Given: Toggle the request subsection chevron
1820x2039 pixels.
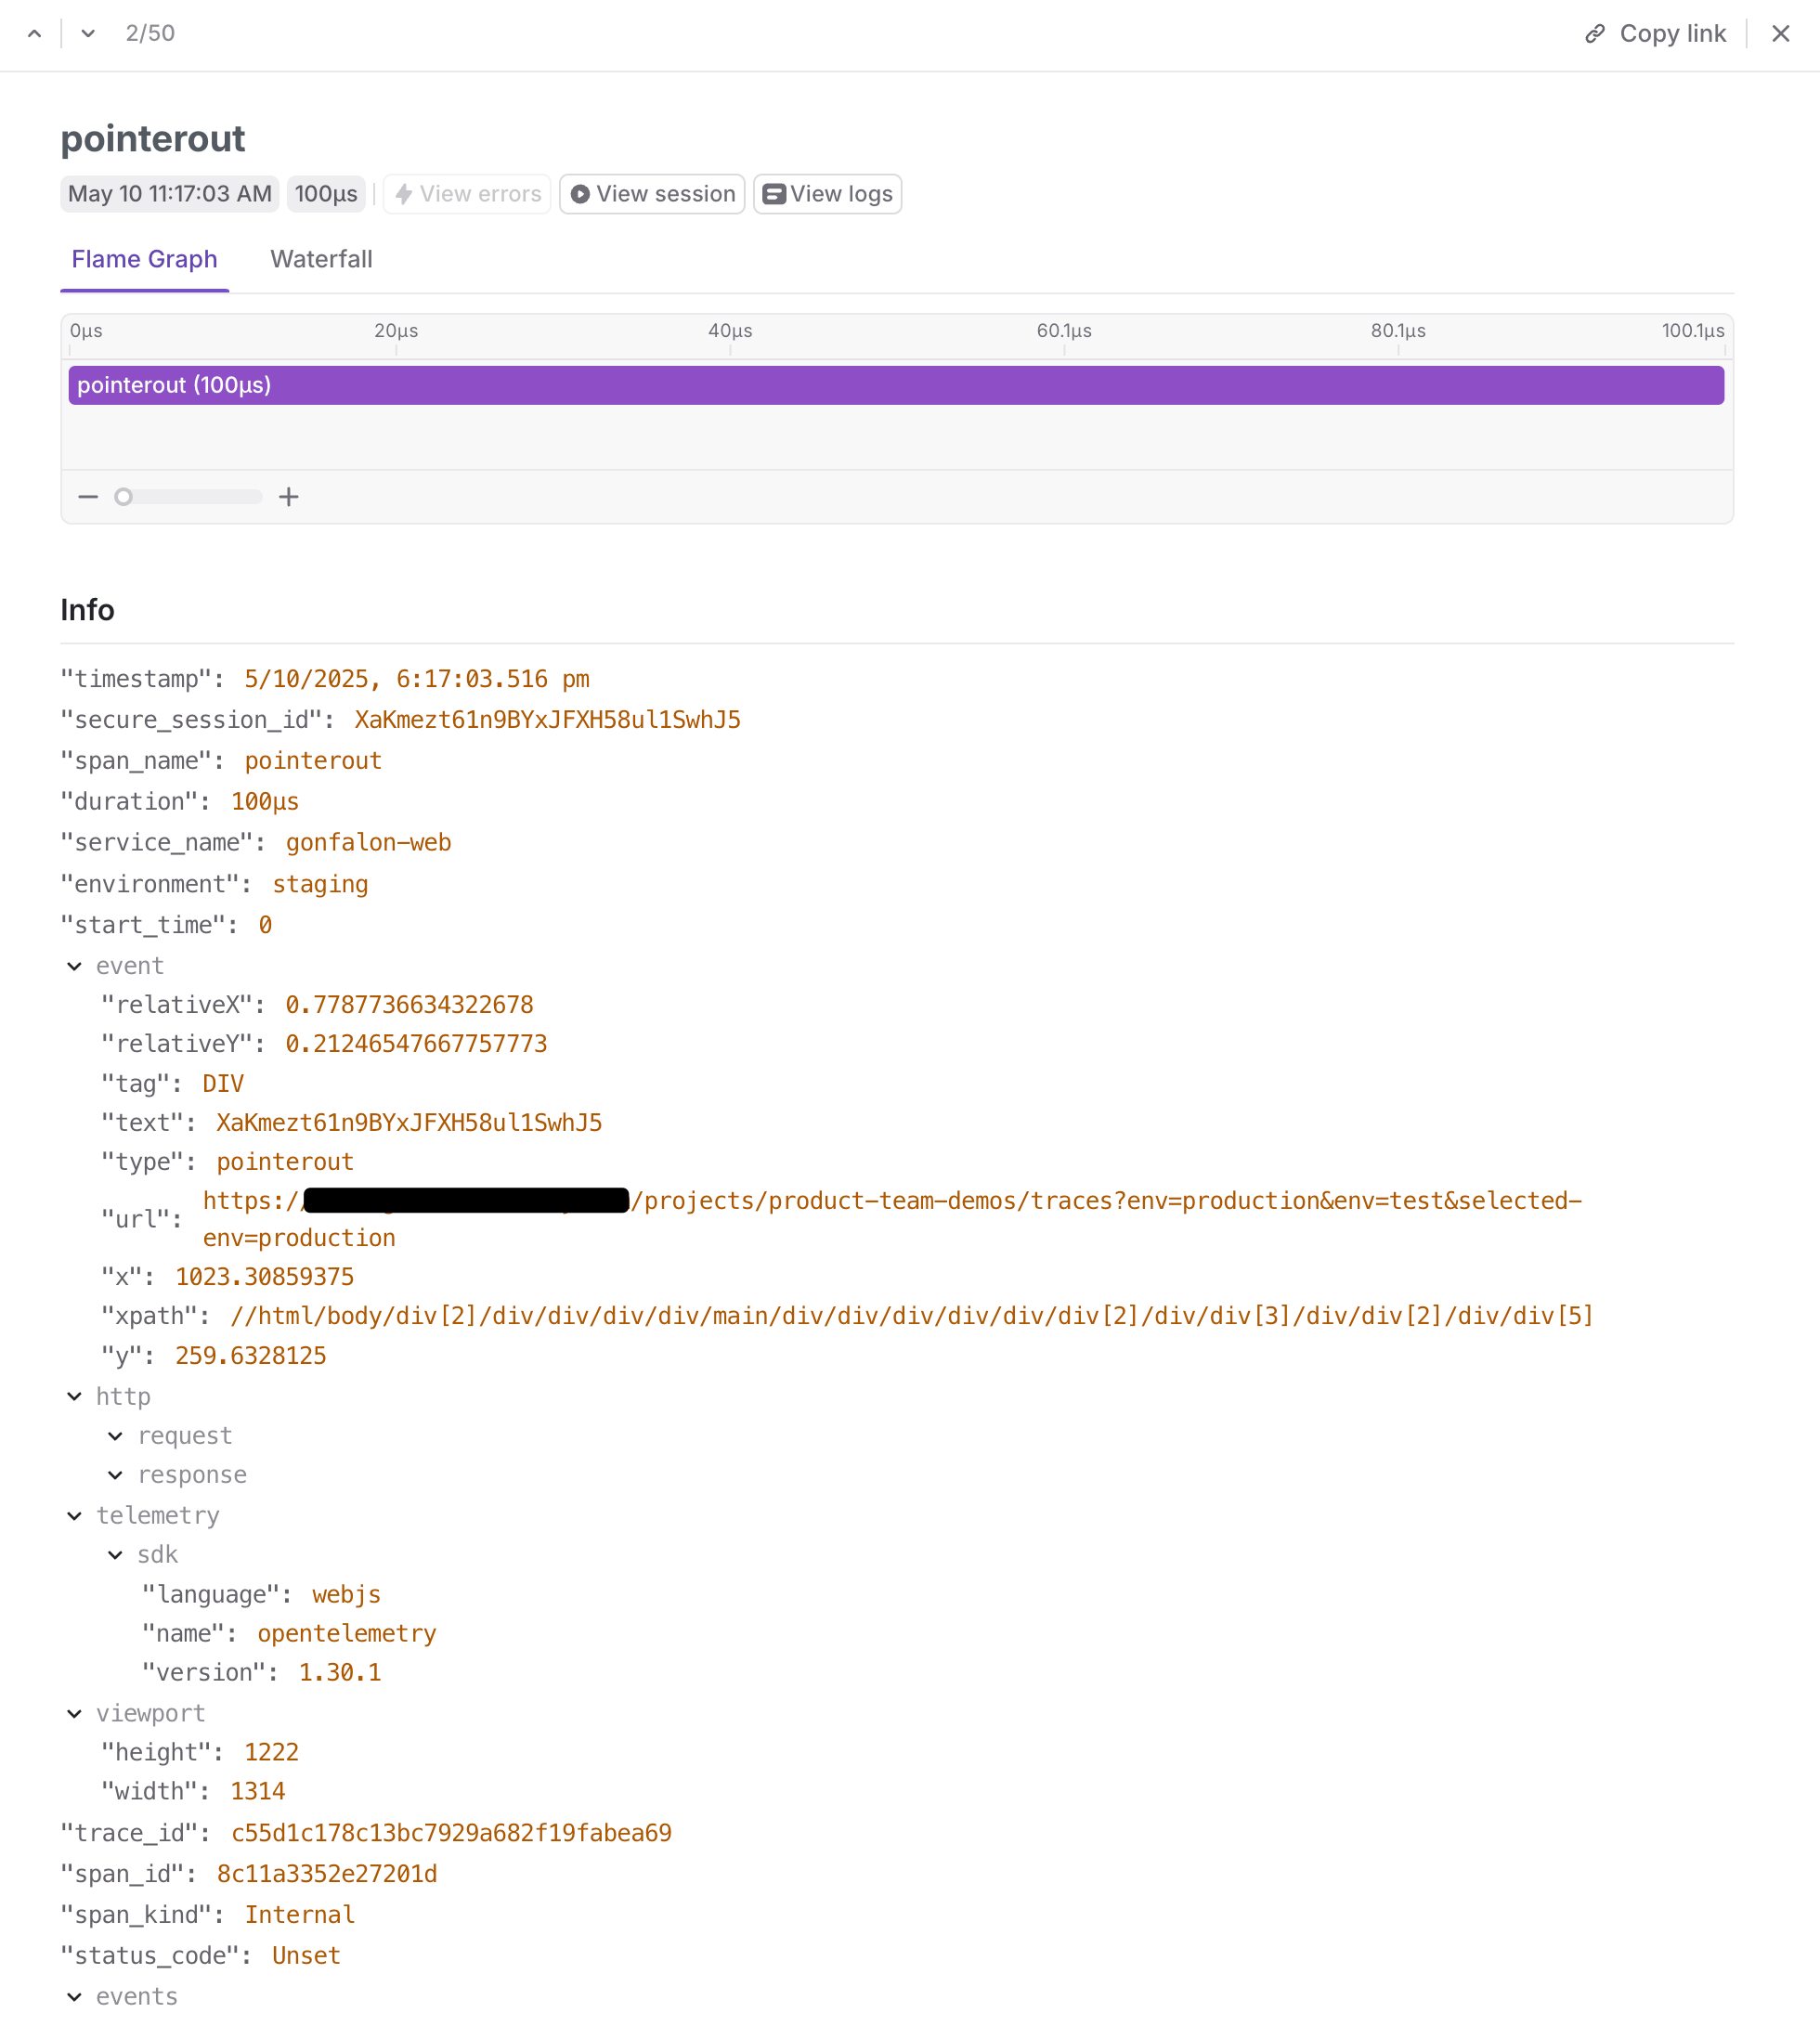Looking at the screenshot, I should [x=116, y=1436].
